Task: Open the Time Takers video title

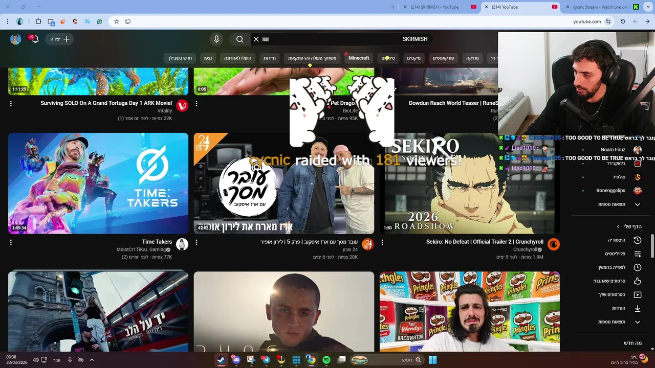Action: [x=157, y=242]
